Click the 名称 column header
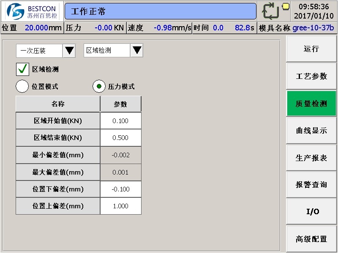The image size is (338, 253). 58,104
